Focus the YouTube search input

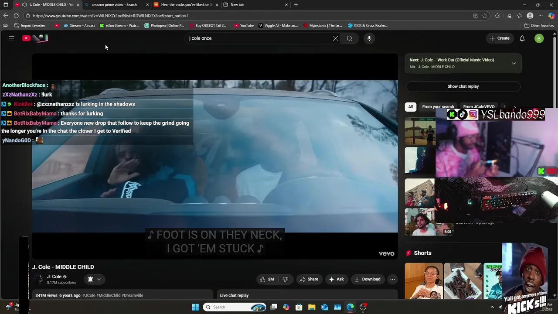click(257, 38)
